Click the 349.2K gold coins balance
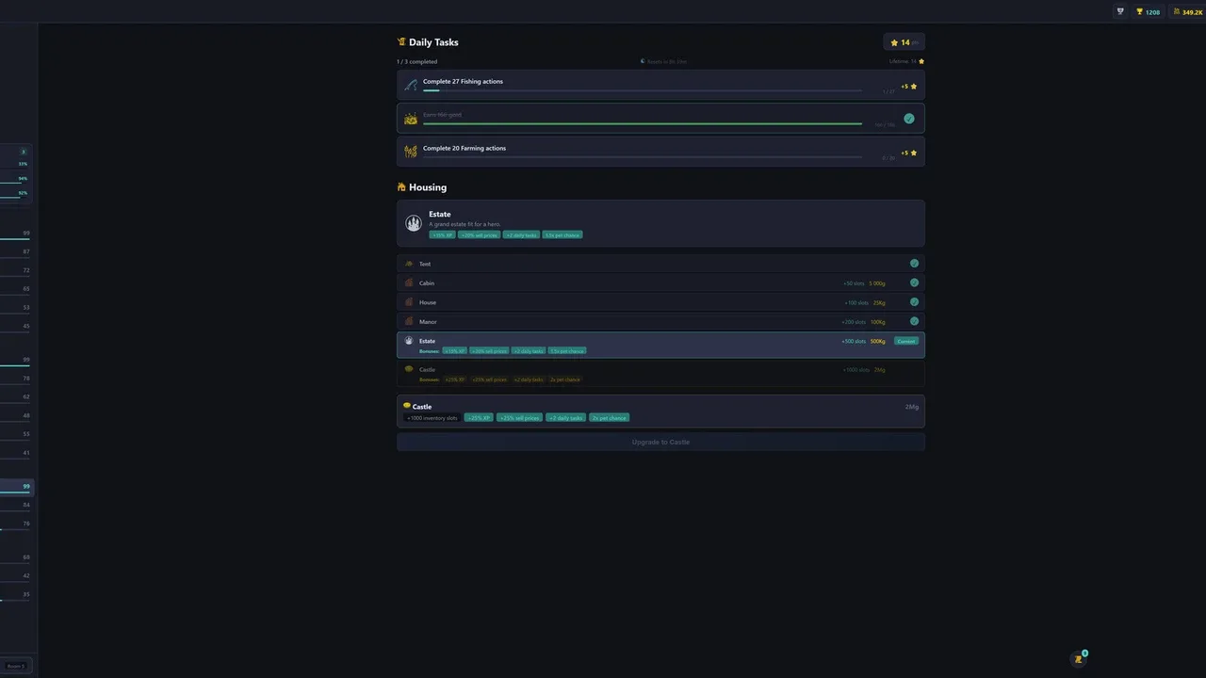1206x678 pixels. coord(1187,12)
